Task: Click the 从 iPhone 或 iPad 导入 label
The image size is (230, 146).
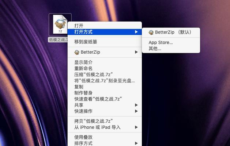Action: (x=97, y=127)
